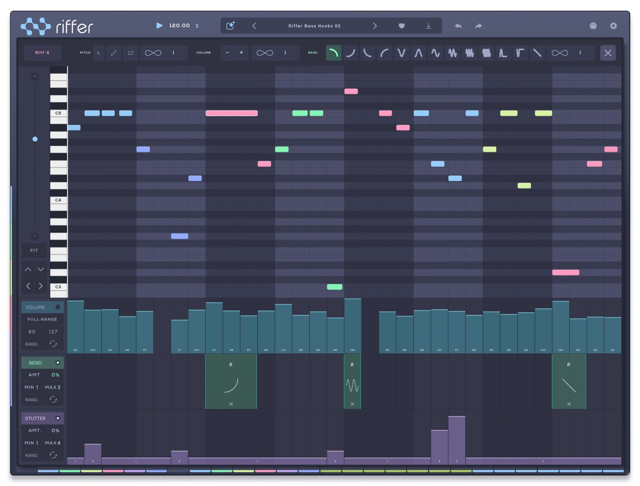This screenshot has height=486, width=640.
Task: Toggle the VOLUME lane on/off
Action: (58, 307)
